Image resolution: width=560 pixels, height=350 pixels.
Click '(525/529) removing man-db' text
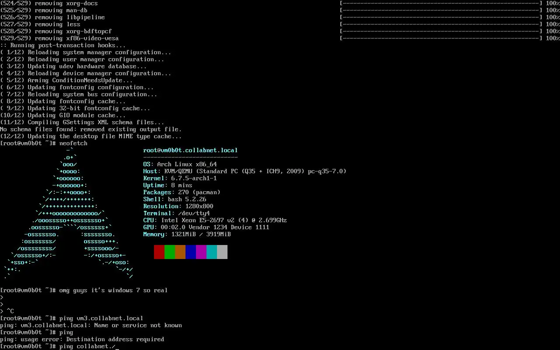click(x=44, y=10)
